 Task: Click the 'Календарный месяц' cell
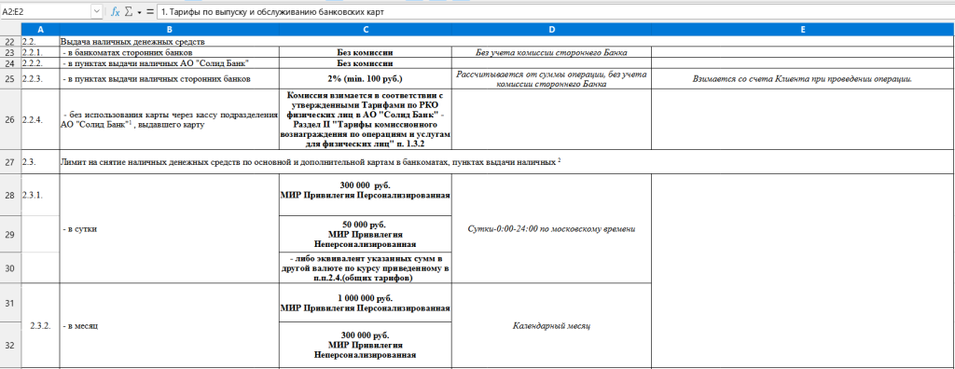(552, 326)
